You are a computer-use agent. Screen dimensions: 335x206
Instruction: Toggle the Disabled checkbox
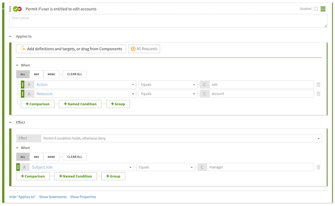point(316,9)
